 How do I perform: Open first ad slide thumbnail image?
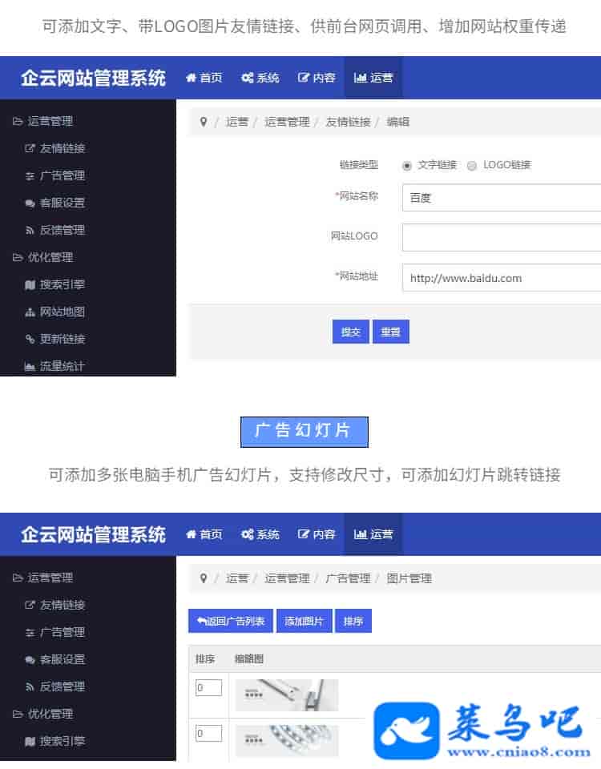click(x=287, y=695)
